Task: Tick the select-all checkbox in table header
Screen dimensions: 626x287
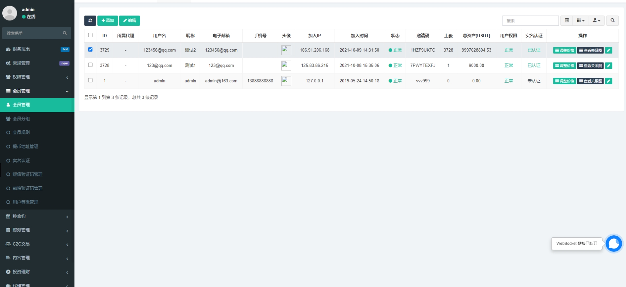Action: click(90, 35)
